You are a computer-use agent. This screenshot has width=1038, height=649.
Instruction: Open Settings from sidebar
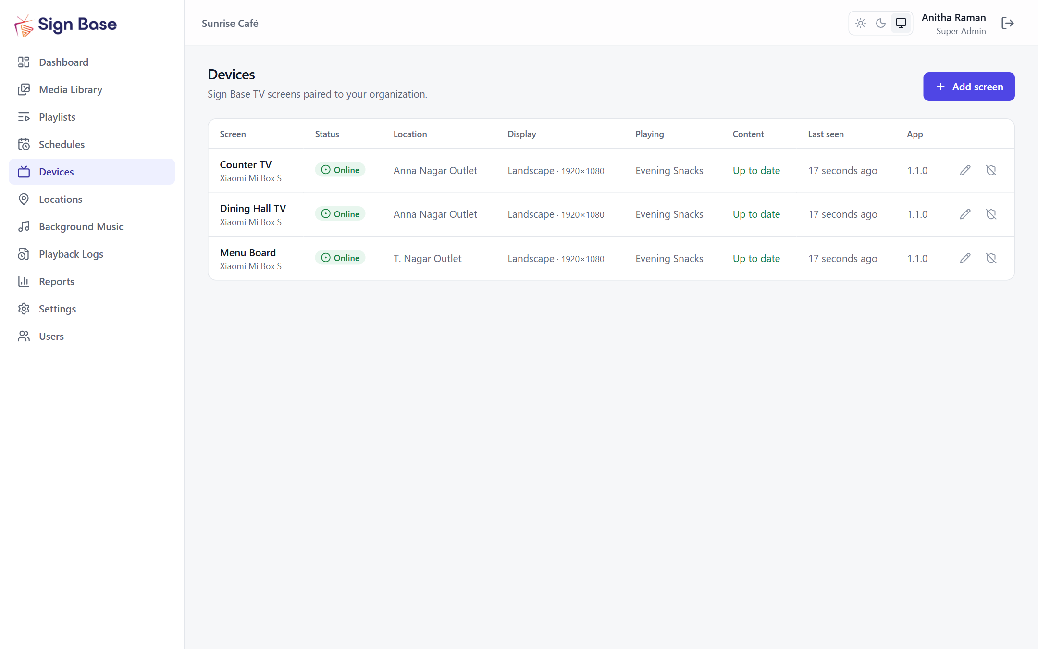click(x=92, y=309)
